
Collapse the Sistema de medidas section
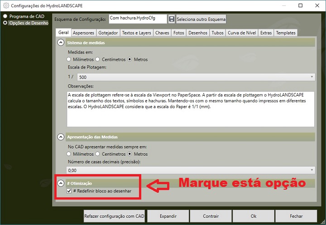point(61,43)
